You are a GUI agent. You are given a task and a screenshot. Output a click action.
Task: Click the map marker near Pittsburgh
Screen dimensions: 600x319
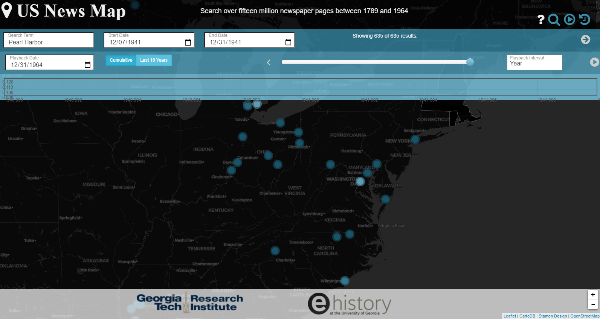click(299, 143)
